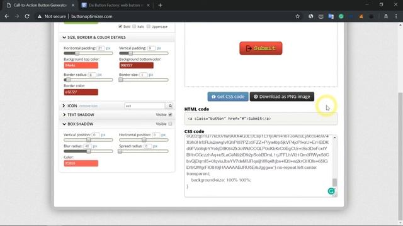Open the Chrome three-dot menu
Screen dimensions: 403x226
[x=396, y=16]
